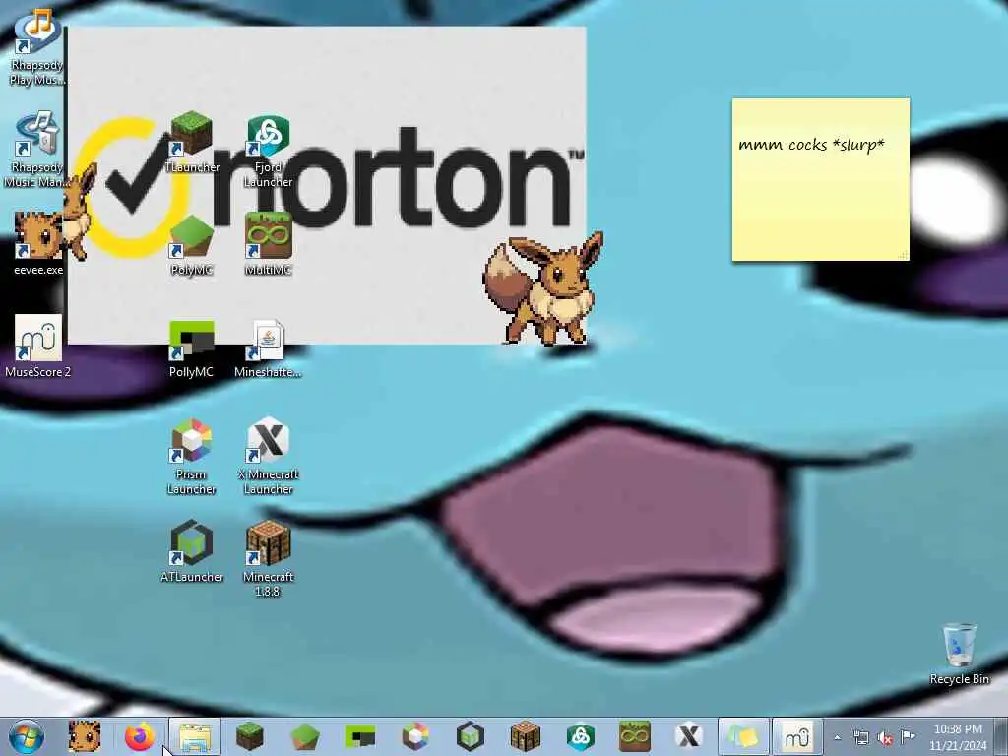1008x756 pixels.
Task: Open TLauncher desktop icon
Action: [192, 142]
